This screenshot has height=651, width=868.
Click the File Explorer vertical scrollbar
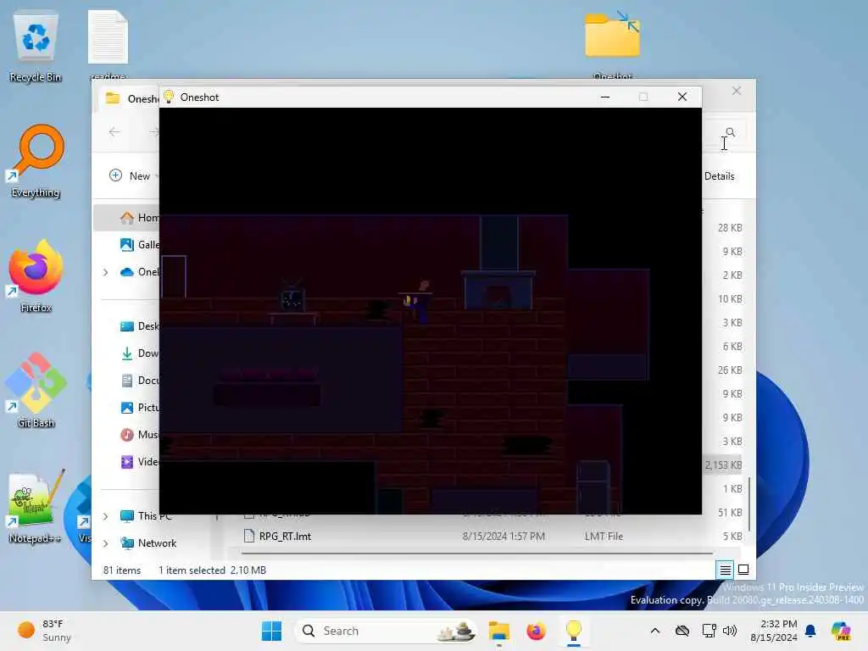point(749,504)
